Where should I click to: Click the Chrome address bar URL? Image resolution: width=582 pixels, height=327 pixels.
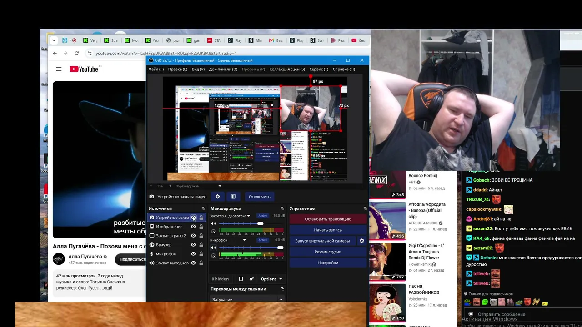[166, 53]
